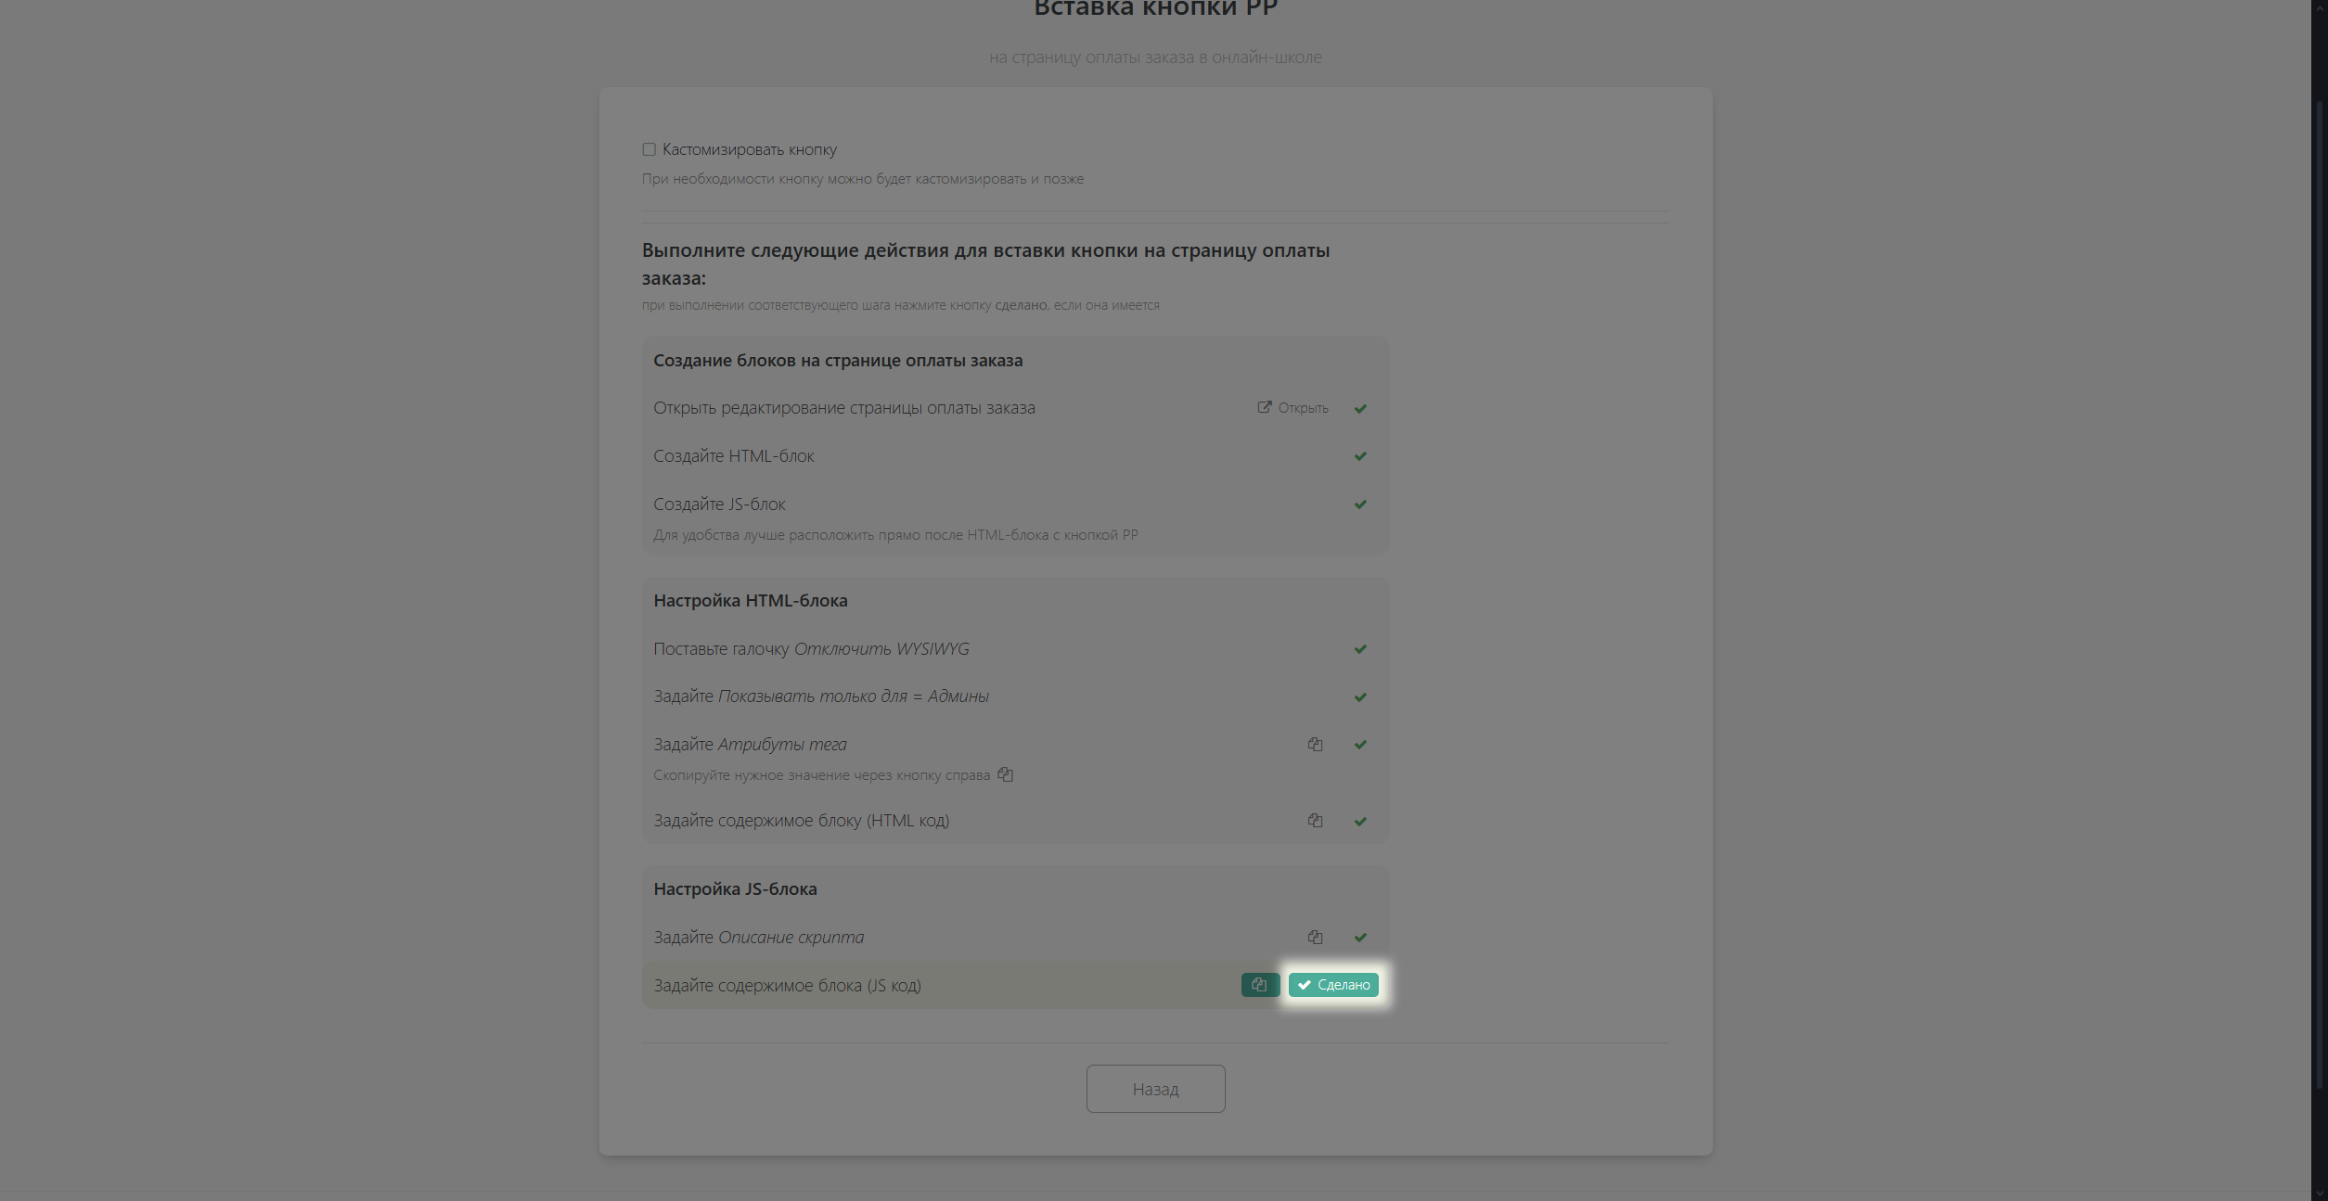Copy the JS код block content
Viewport: 2328px width, 1201px height.
click(1259, 985)
